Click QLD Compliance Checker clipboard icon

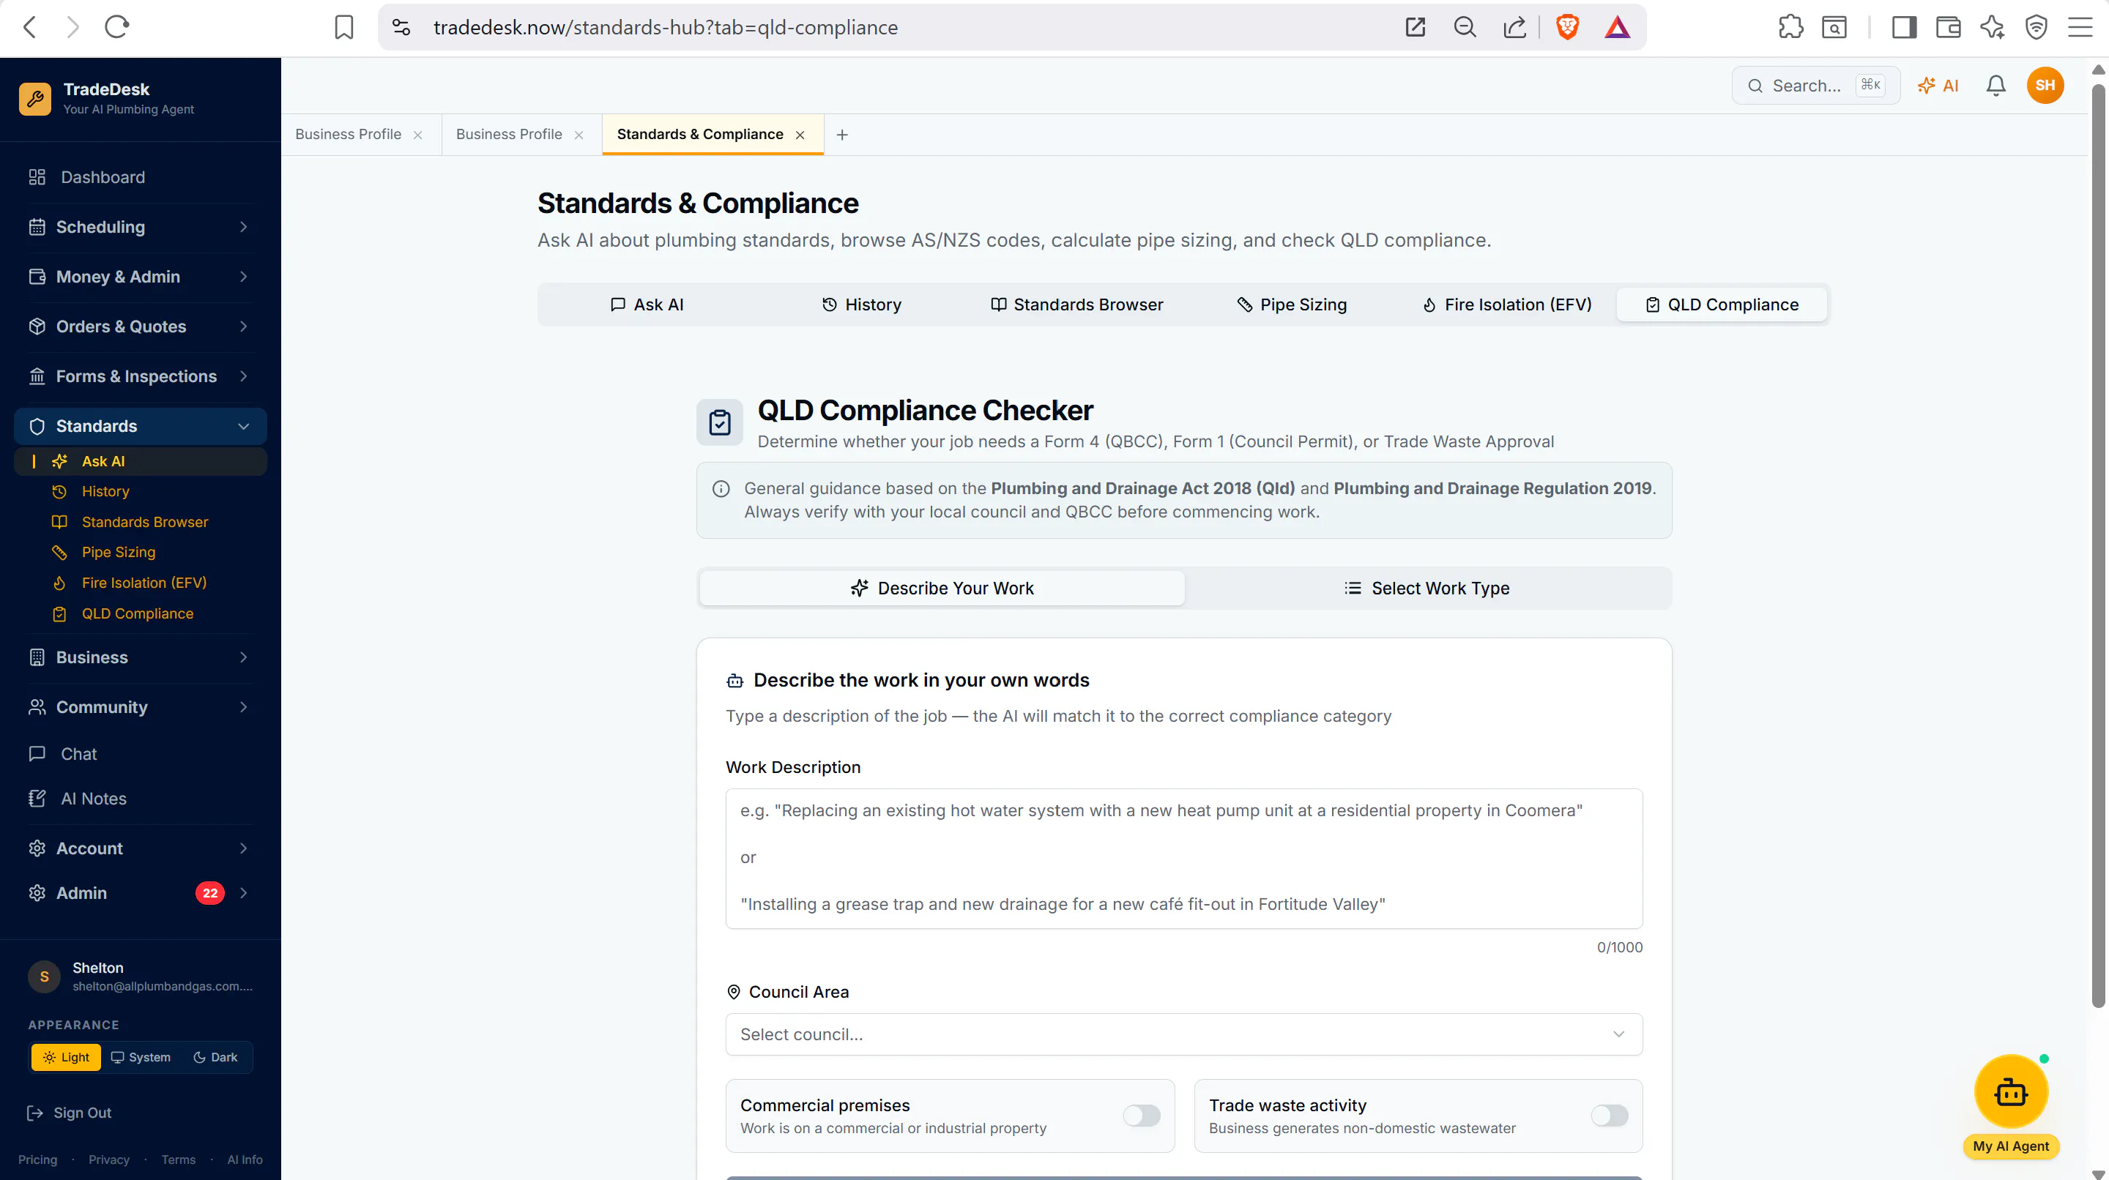click(720, 422)
